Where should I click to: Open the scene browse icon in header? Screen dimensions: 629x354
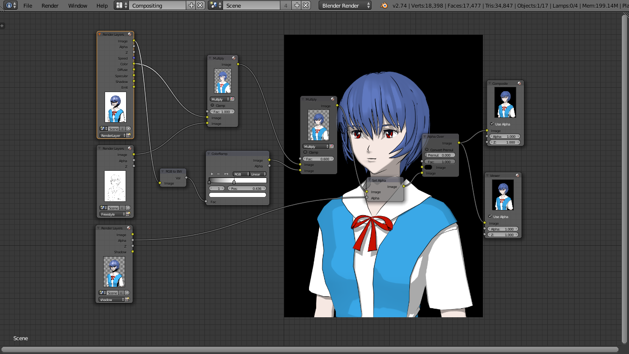tap(215, 6)
